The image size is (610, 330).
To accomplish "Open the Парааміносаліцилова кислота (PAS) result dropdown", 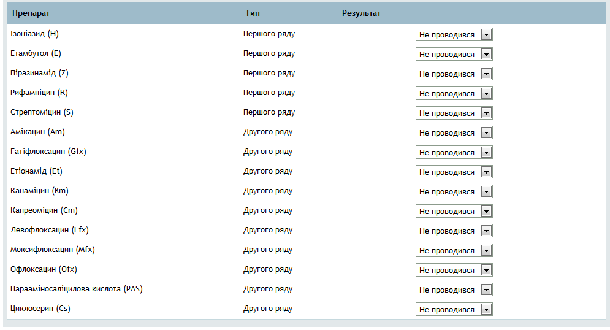I will (454, 290).
